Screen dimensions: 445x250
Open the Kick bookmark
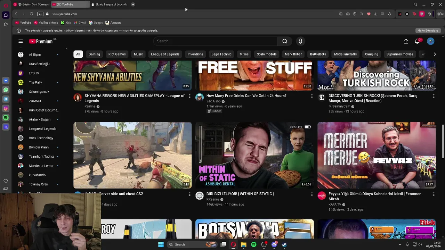coord(66,23)
